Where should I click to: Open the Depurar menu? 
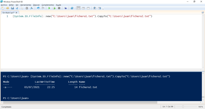36,5
